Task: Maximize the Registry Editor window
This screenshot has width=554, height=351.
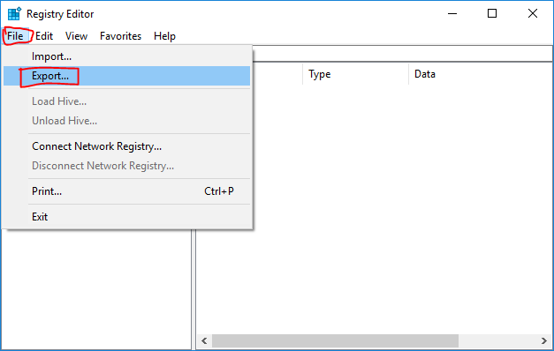Action: click(492, 14)
